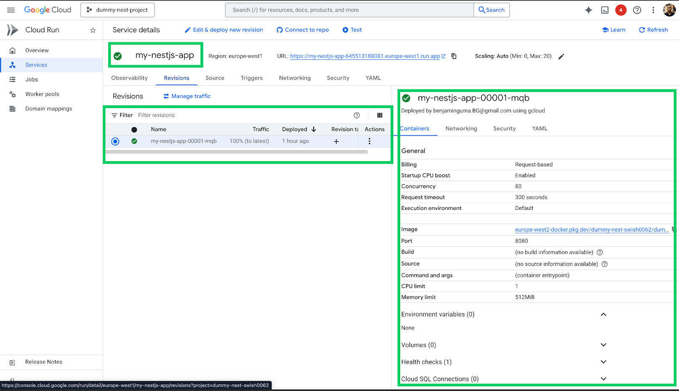This screenshot has height=391, width=679.
Task: Open column display options icon
Action: [380, 115]
